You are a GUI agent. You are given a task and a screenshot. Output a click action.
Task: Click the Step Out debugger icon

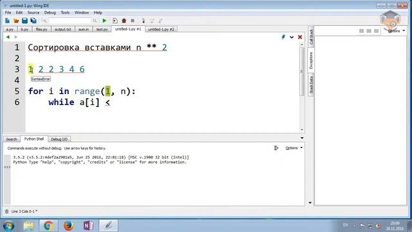(x=160, y=21)
